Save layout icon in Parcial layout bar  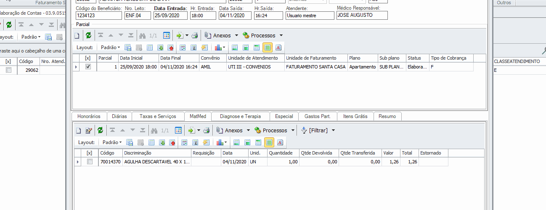coord(128,47)
